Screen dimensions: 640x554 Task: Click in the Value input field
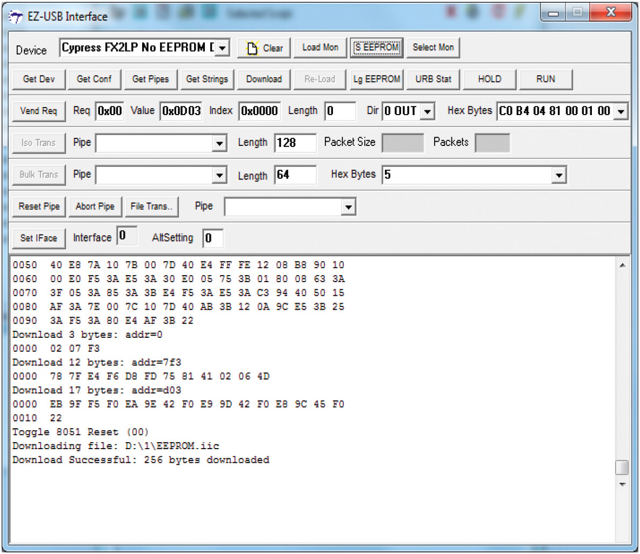(x=181, y=111)
